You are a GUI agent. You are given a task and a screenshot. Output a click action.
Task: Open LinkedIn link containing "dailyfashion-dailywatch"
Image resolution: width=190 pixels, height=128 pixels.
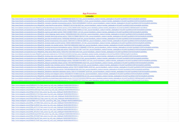point(84,72)
